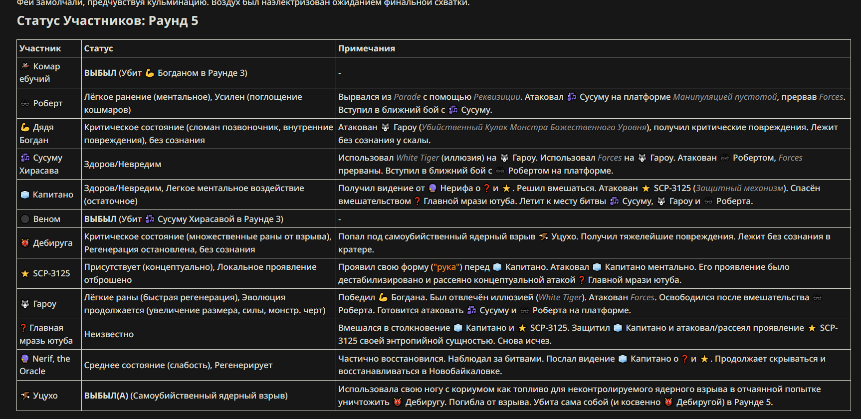Click ice cube emoji in Nerif's notes
The width and height of the screenshot is (861, 419).
click(x=623, y=359)
